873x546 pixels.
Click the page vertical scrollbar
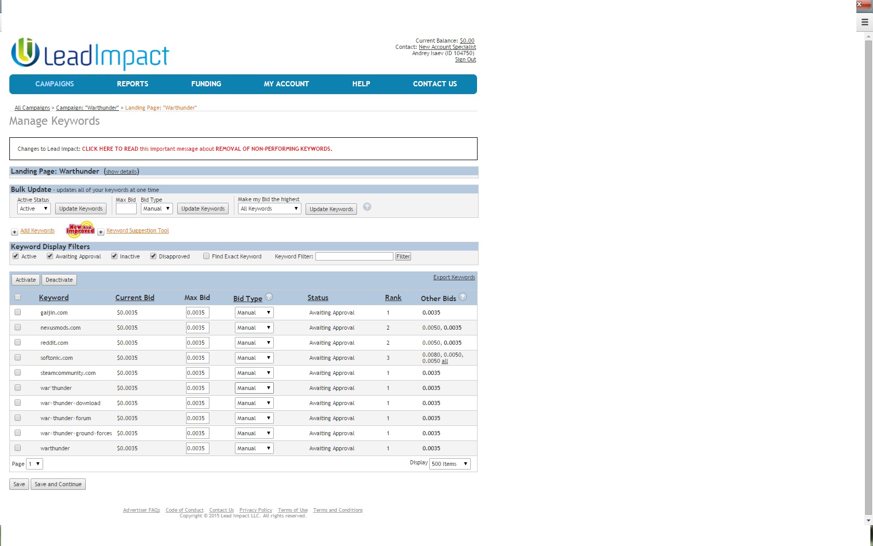click(x=868, y=278)
